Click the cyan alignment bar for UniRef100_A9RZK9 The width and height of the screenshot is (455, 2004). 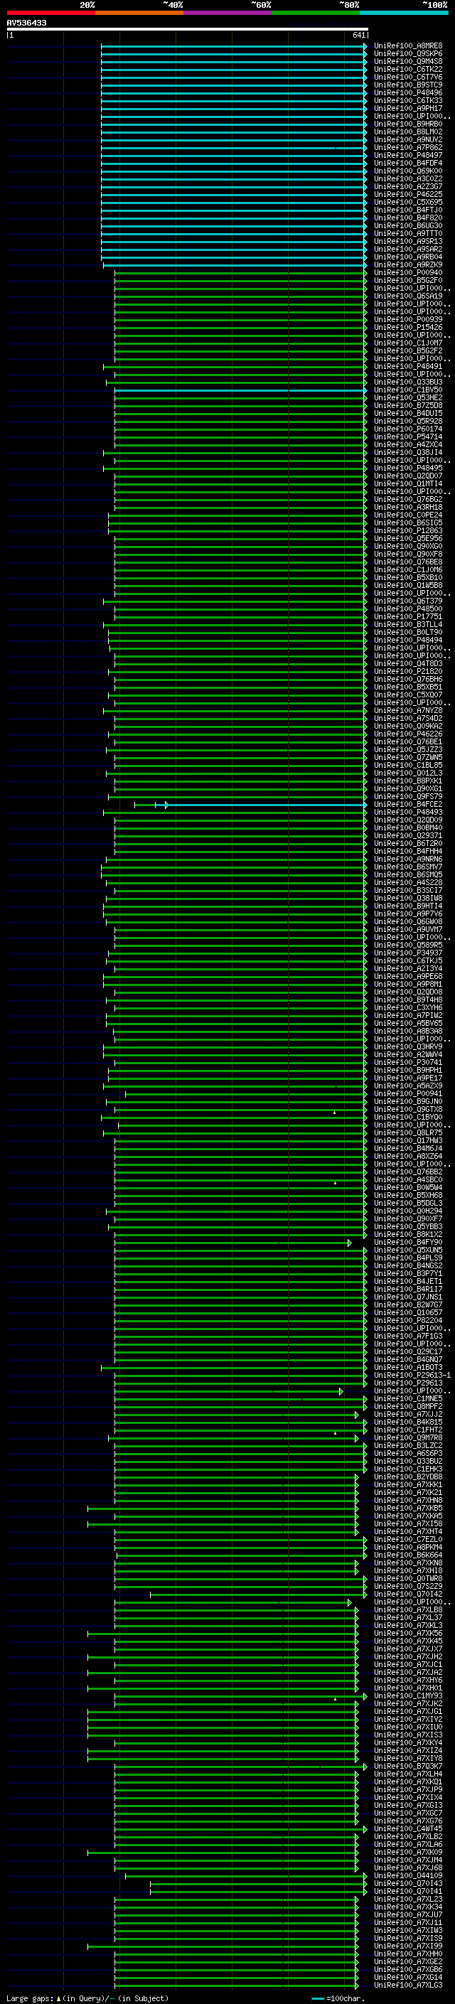[235, 265]
